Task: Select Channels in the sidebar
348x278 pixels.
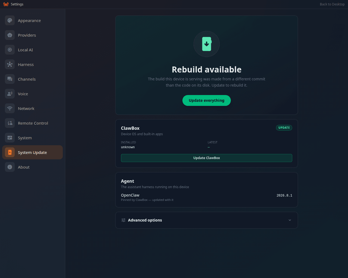Action: (x=32, y=79)
